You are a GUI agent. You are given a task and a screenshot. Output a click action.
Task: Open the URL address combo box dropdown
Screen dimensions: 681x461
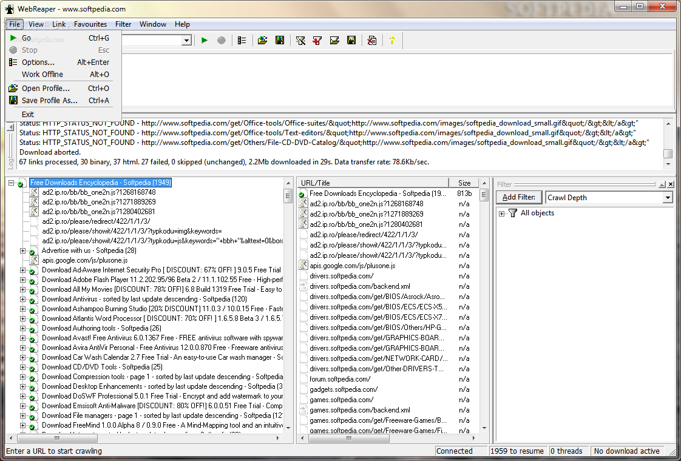click(x=187, y=41)
